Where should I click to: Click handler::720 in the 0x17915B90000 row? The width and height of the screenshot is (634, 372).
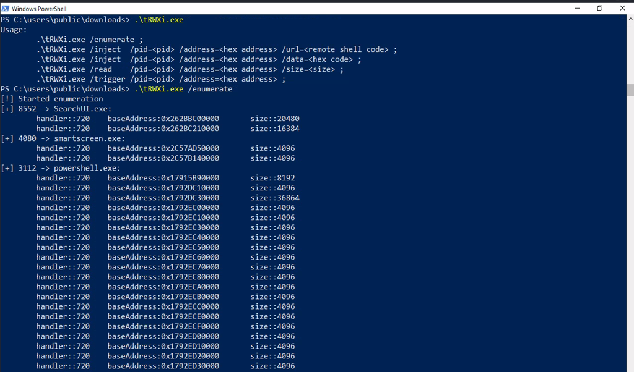(x=63, y=178)
